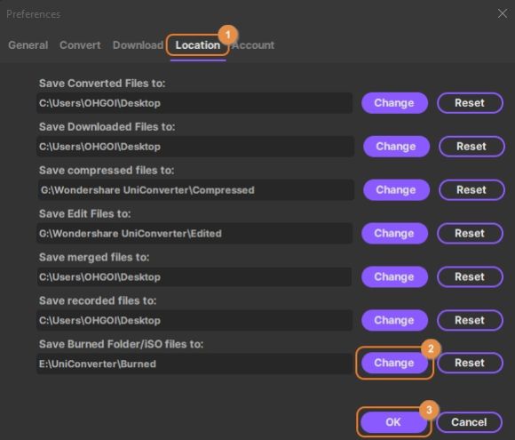Reset the converted files save path
Viewport: 515px width, 440px height.
click(470, 103)
